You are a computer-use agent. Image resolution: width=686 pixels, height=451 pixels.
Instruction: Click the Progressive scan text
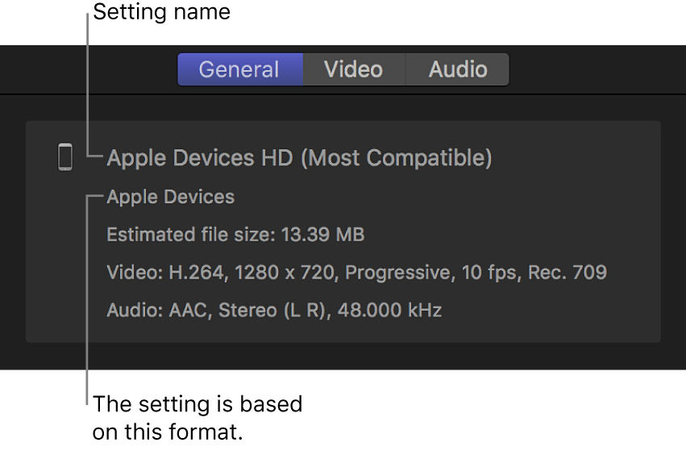pos(397,272)
